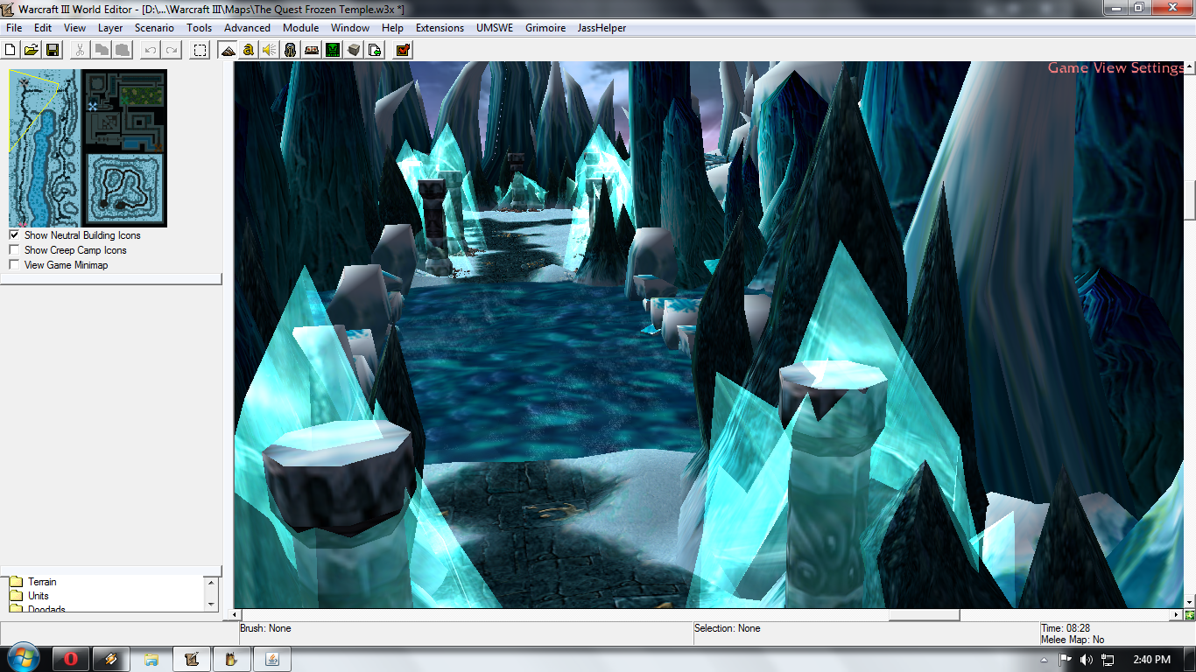Open the Advanced menu
Image resolution: width=1196 pixels, height=672 pixels.
point(248,28)
